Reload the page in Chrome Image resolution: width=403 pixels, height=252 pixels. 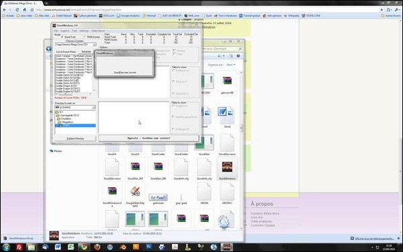pos(17,10)
